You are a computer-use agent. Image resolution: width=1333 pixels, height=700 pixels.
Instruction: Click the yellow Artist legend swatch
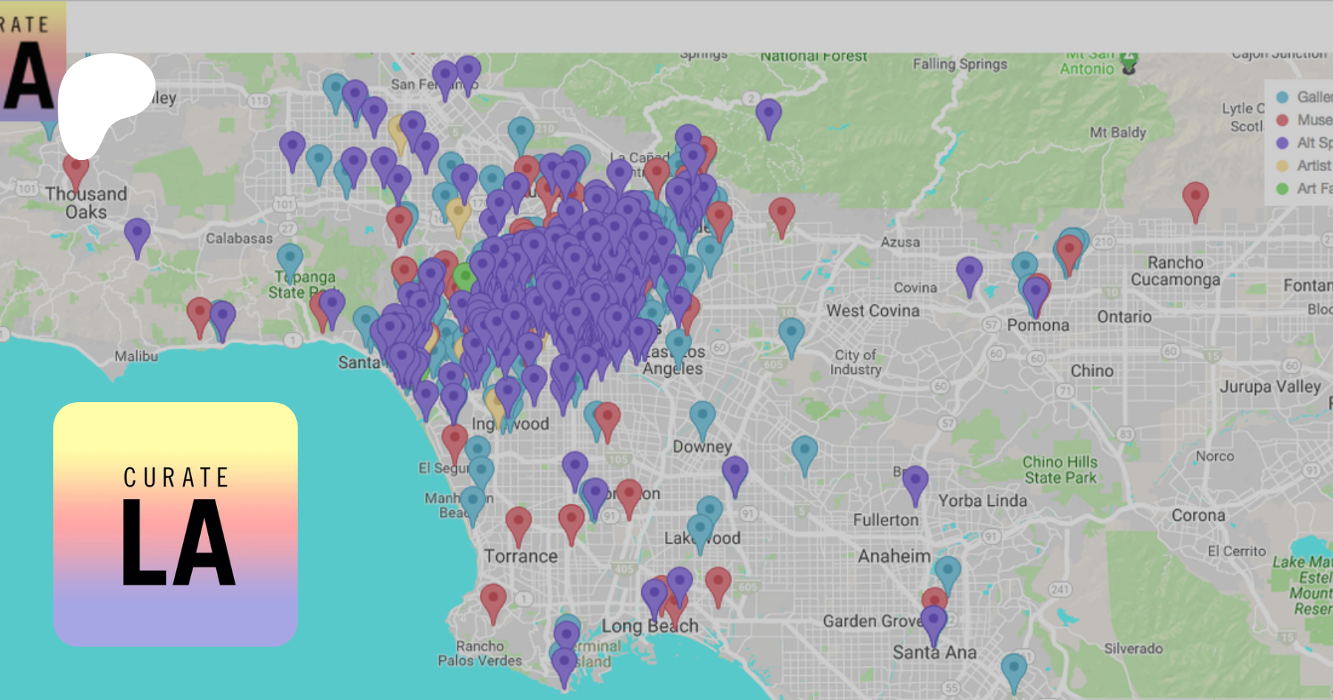click(1282, 166)
